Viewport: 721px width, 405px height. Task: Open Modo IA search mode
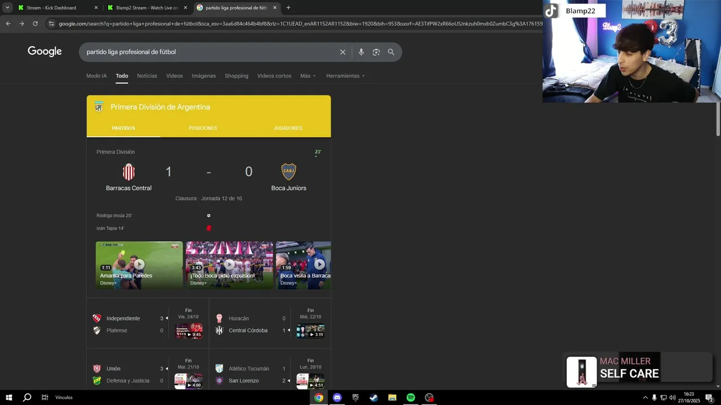(x=96, y=76)
